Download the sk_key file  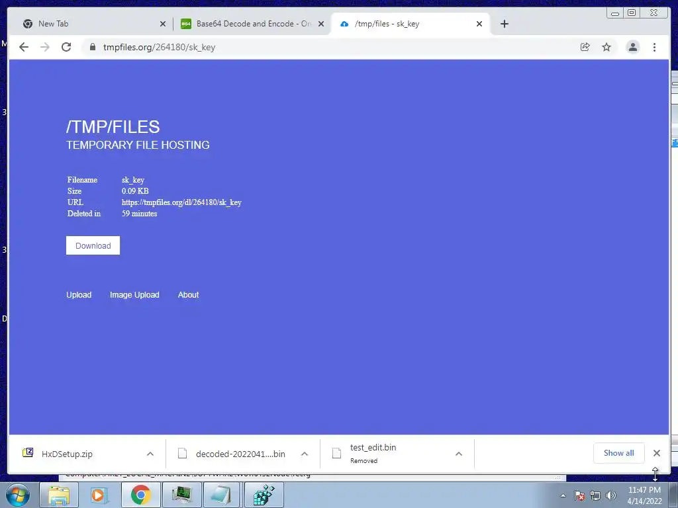93,245
